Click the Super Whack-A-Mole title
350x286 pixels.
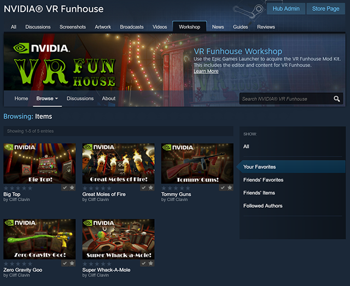106,270
